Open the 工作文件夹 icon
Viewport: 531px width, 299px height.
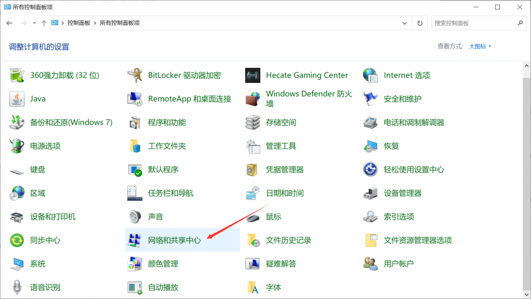click(135, 146)
